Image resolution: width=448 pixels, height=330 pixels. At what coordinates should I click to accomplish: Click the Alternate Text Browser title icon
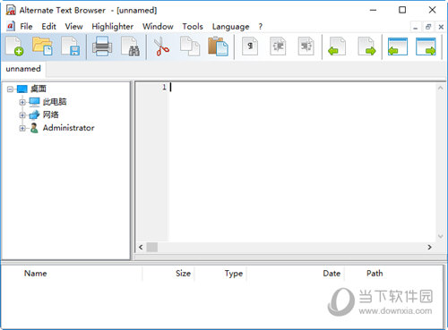[11, 10]
